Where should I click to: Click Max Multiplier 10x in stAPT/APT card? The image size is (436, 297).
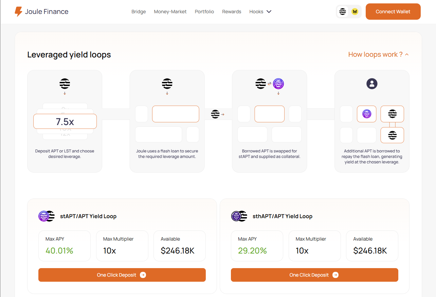pos(122,246)
